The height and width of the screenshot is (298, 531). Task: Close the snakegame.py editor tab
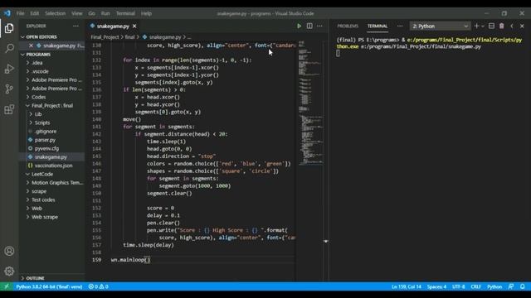coord(134,26)
